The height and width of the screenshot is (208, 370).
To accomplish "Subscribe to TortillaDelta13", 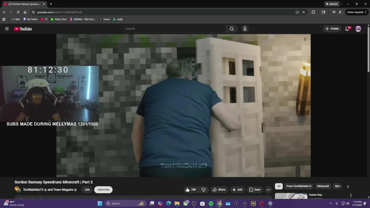I will coord(103,190).
